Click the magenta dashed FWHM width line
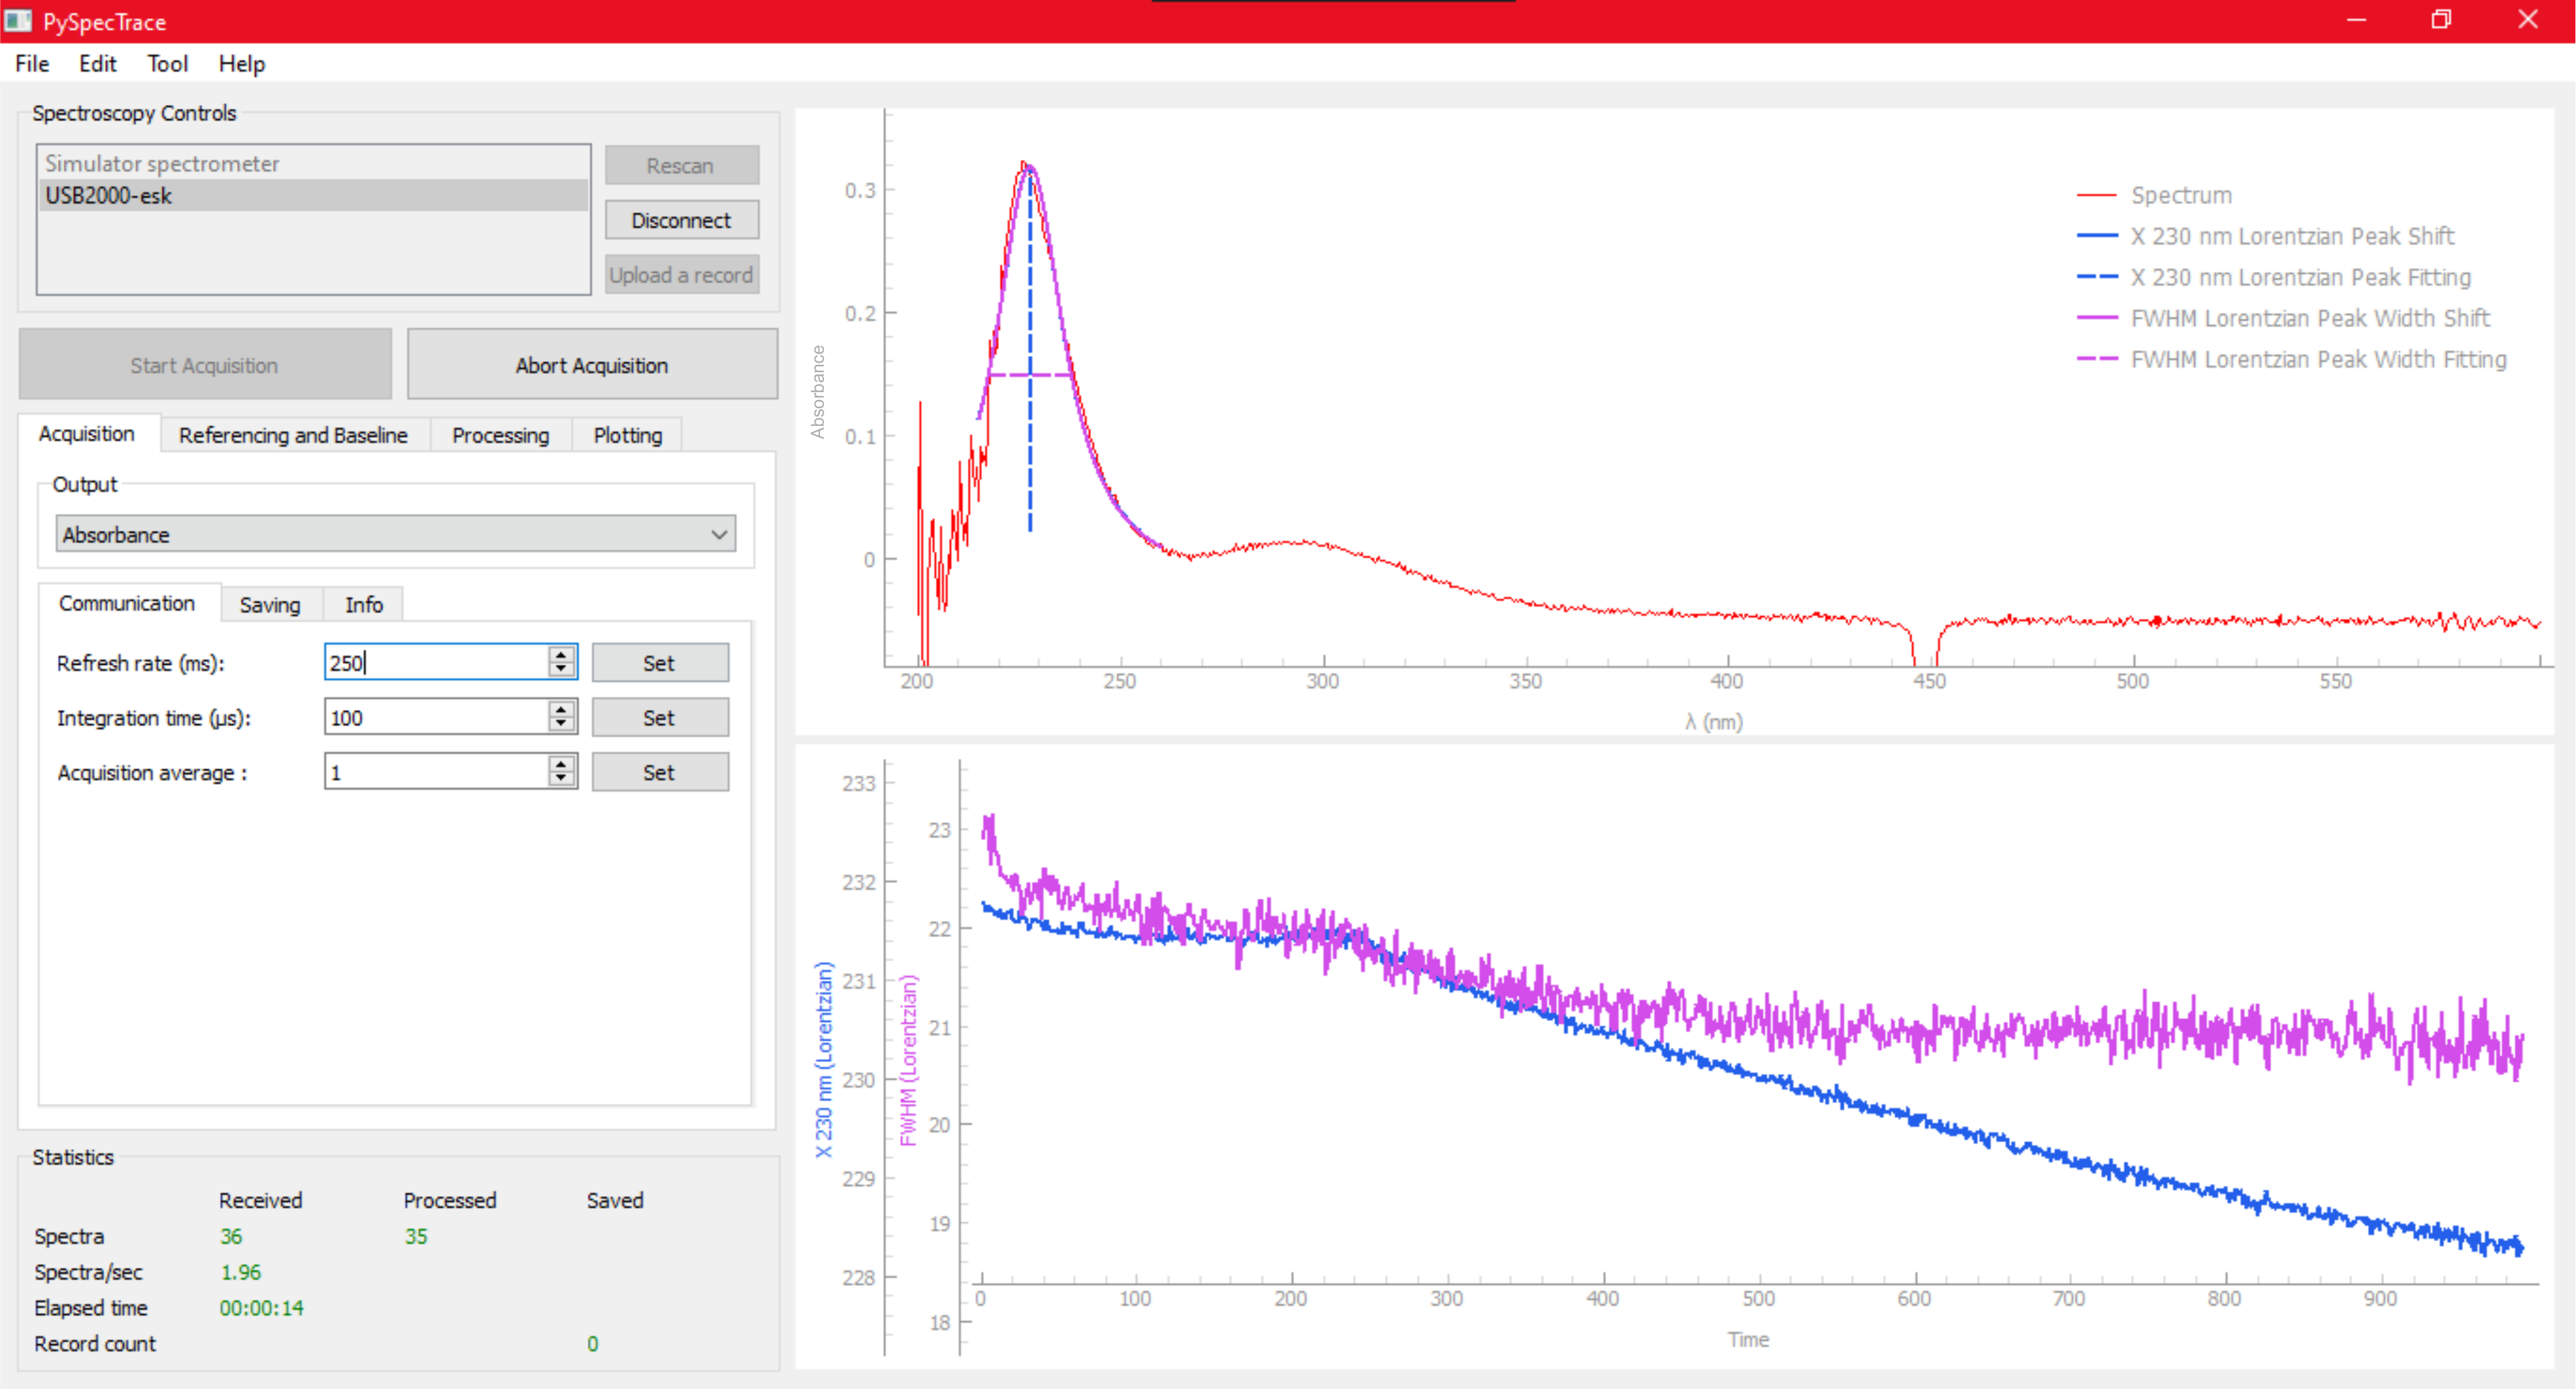The height and width of the screenshot is (1389, 2576). (1030, 375)
